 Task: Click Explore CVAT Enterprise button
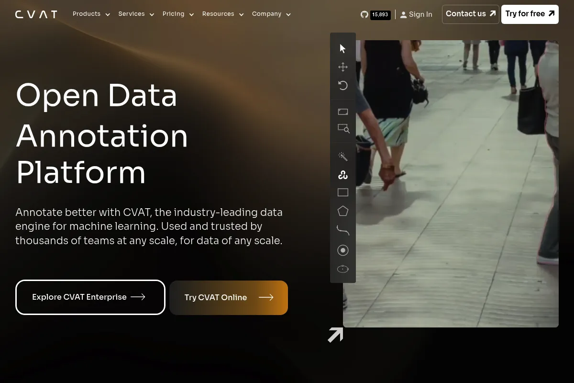point(90,297)
